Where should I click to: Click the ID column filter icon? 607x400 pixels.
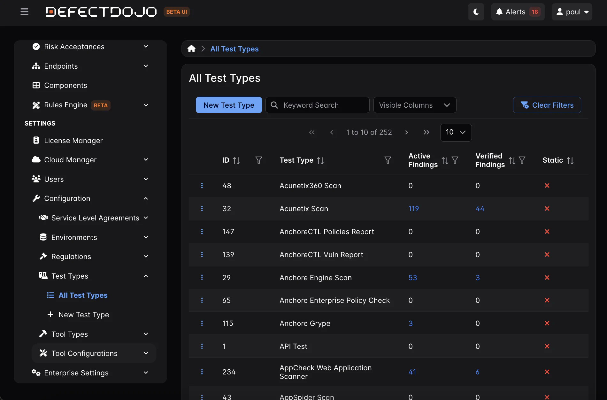click(259, 160)
